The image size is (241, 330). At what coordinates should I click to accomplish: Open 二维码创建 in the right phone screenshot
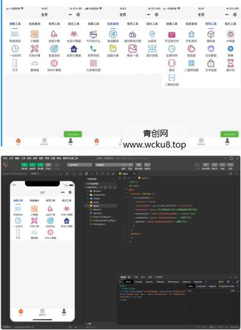tap(191, 65)
